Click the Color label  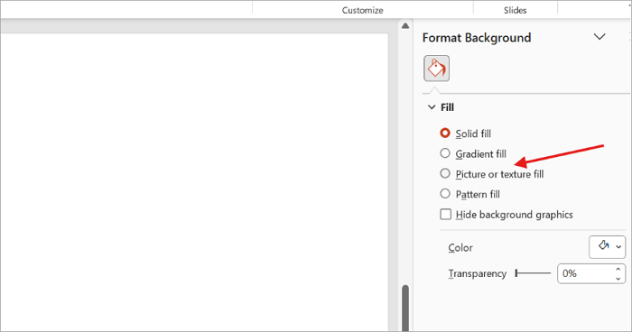click(x=460, y=247)
